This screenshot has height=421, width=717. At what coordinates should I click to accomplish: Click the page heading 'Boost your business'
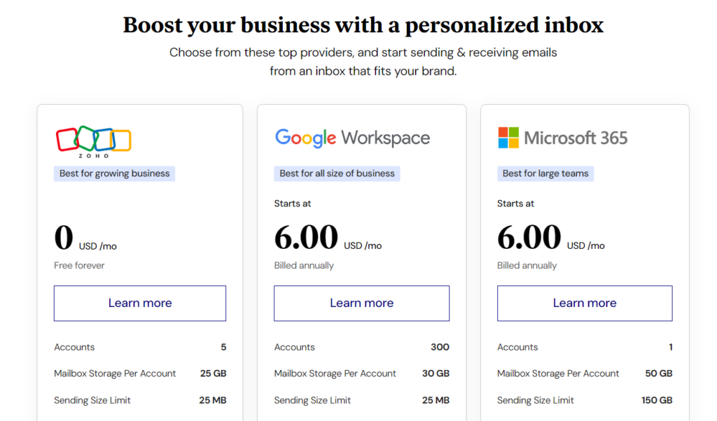pyautogui.click(x=363, y=24)
